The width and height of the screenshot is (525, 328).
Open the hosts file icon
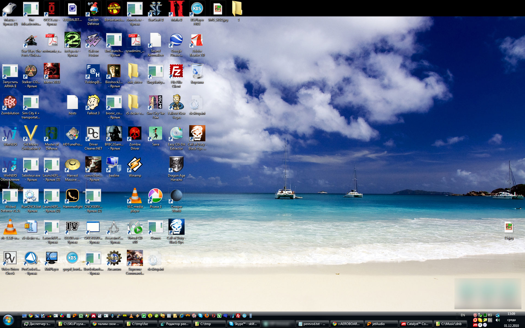coord(72,105)
